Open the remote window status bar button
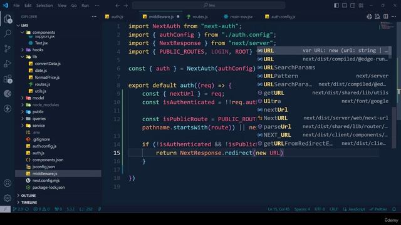 coord(5,209)
